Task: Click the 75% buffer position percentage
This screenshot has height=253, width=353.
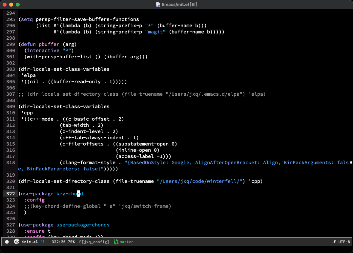Action: (71, 242)
